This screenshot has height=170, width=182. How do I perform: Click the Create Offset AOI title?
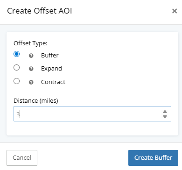point(40,11)
